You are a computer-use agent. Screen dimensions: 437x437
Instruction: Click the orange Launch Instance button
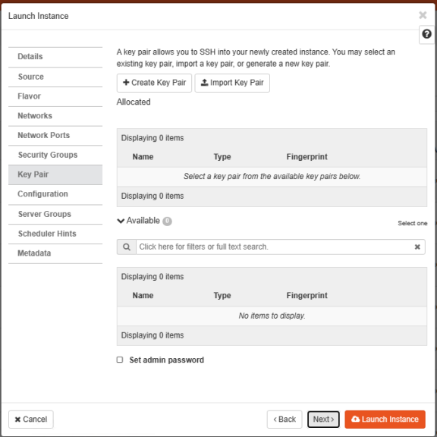tap(385, 419)
